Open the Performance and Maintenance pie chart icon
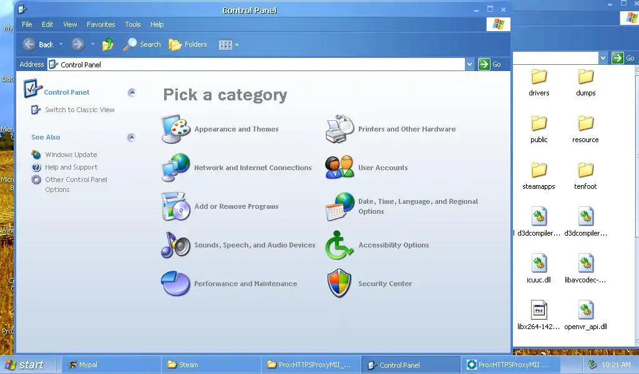The image size is (639, 374). coord(175,284)
